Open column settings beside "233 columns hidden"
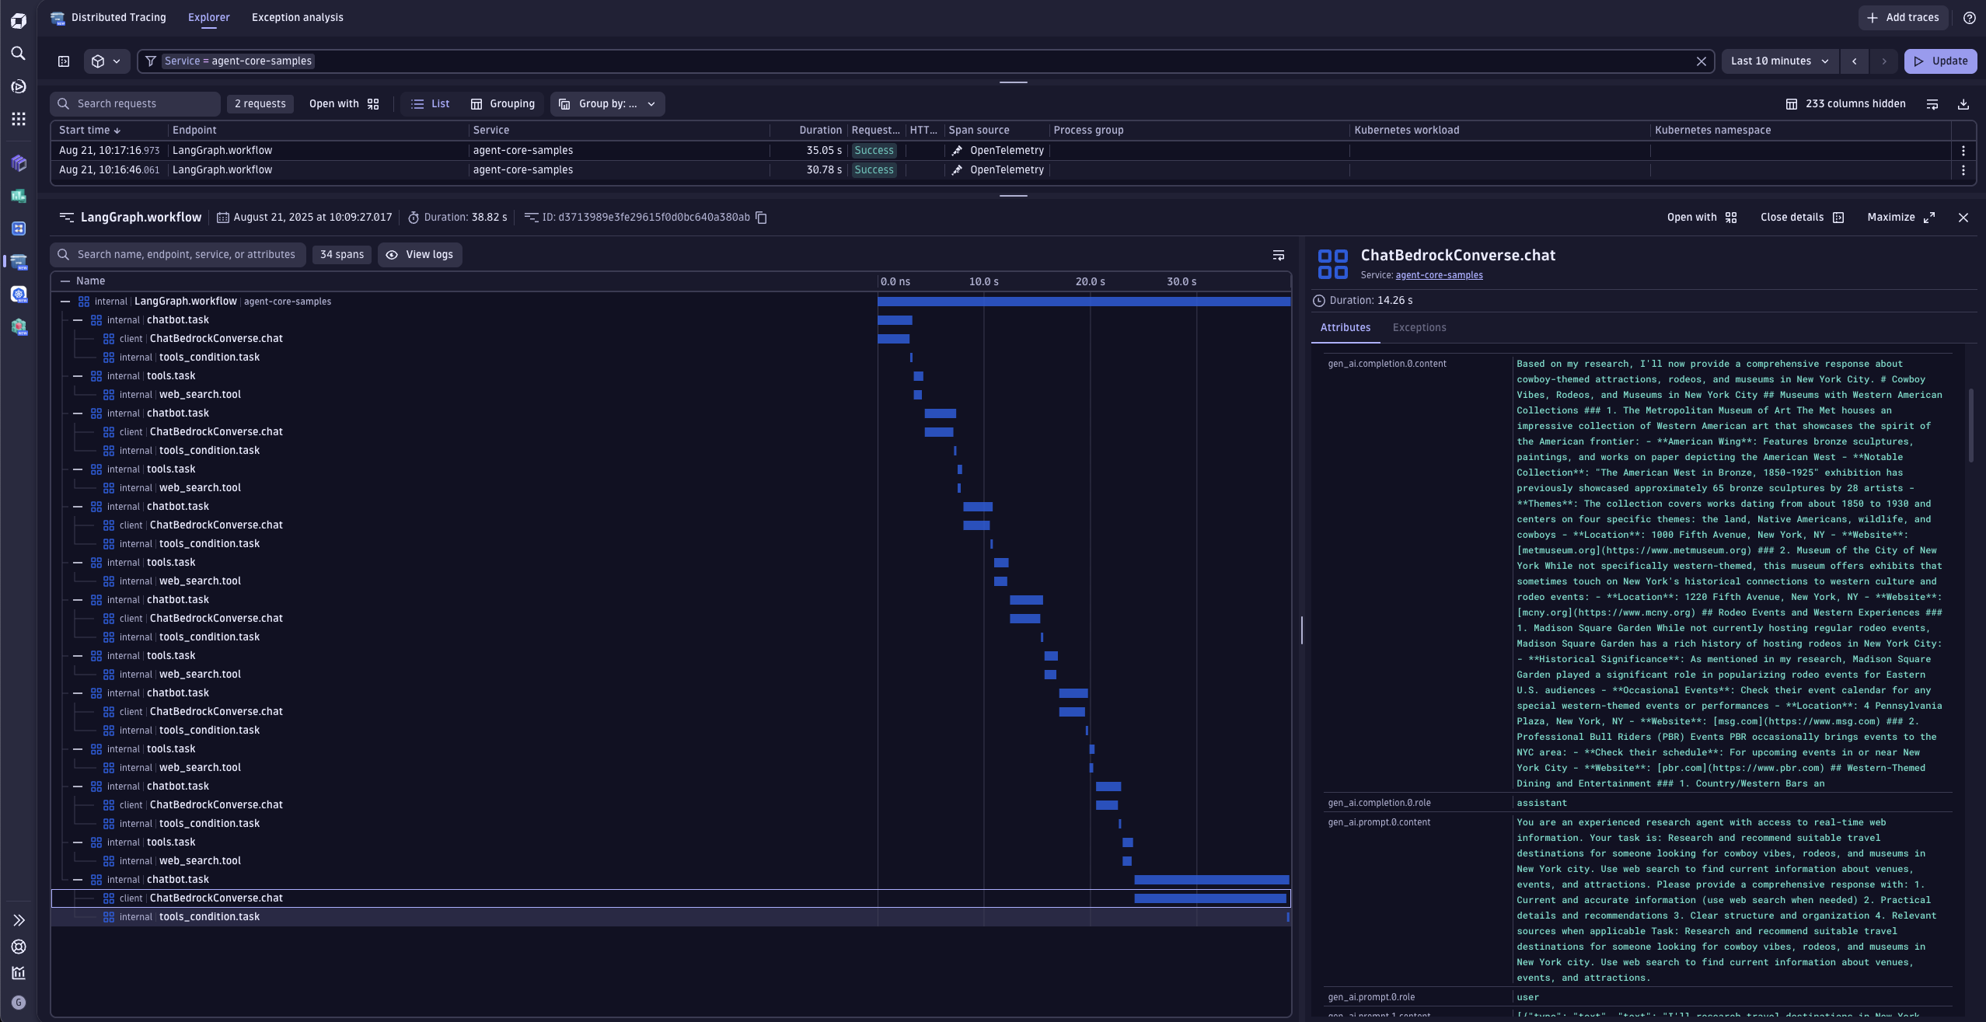 point(1792,104)
